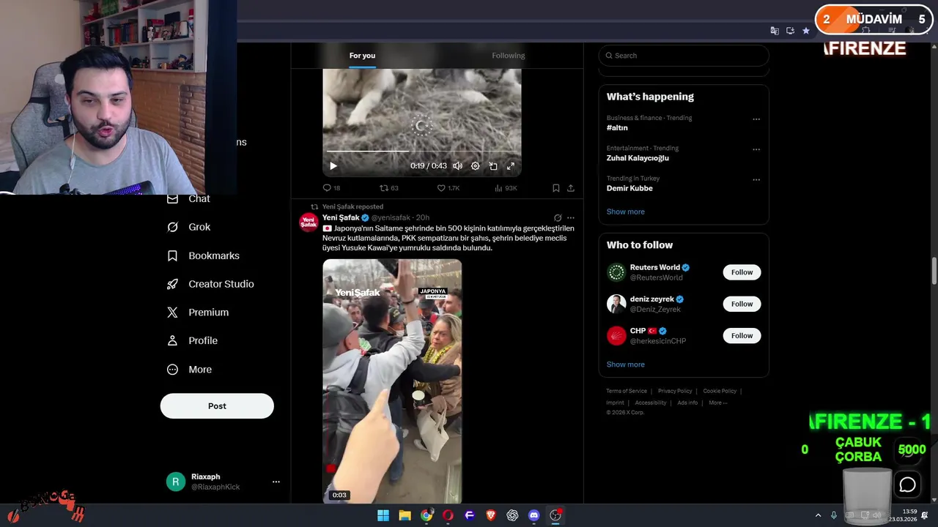The width and height of the screenshot is (938, 527).
Task: Open the Windows Start menu
Action: point(383,515)
